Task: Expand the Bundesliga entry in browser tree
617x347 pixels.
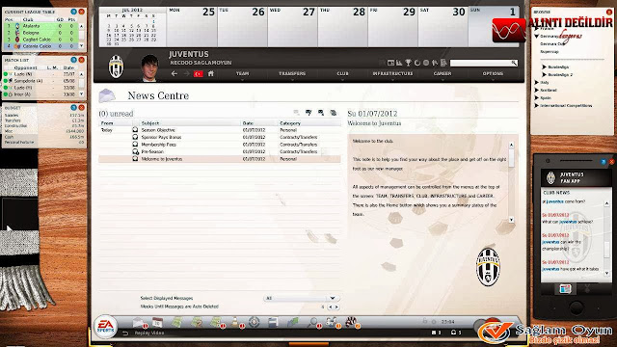Action: pos(544,67)
